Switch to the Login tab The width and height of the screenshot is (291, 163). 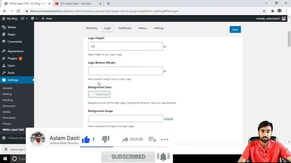107,28
